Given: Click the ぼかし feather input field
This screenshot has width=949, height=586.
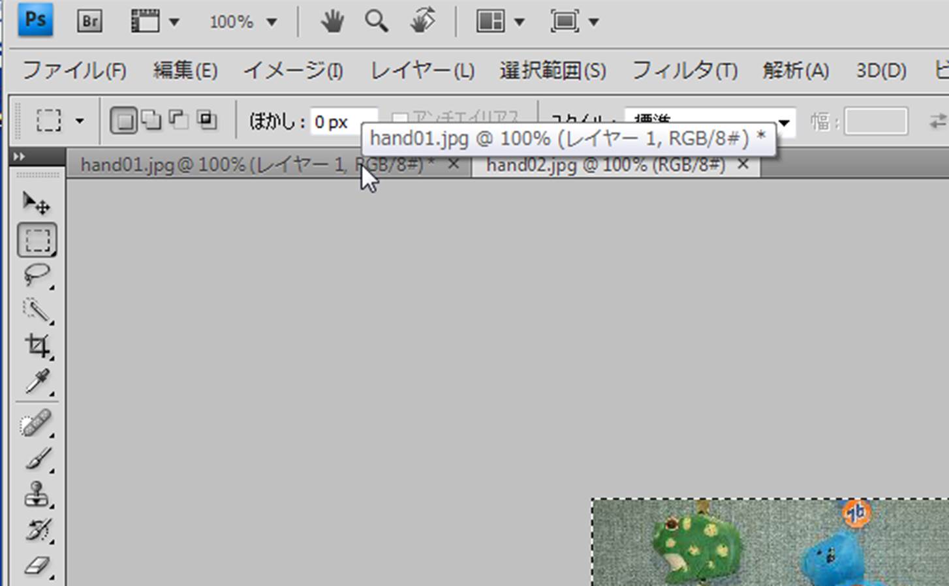Looking at the screenshot, I should coord(342,121).
